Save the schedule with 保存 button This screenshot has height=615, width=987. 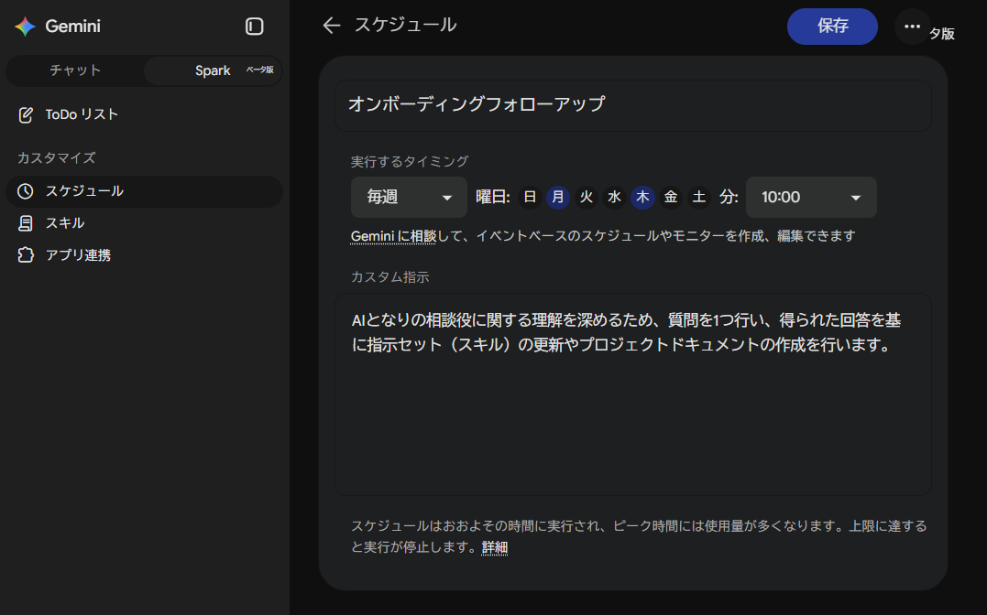tap(832, 27)
